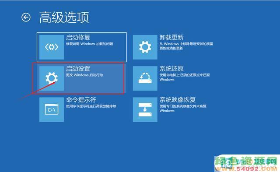Click the gear icon for 启动设置
Image resolution: width=280 pixels, height=172 pixels.
pyautogui.click(x=52, y=78)
